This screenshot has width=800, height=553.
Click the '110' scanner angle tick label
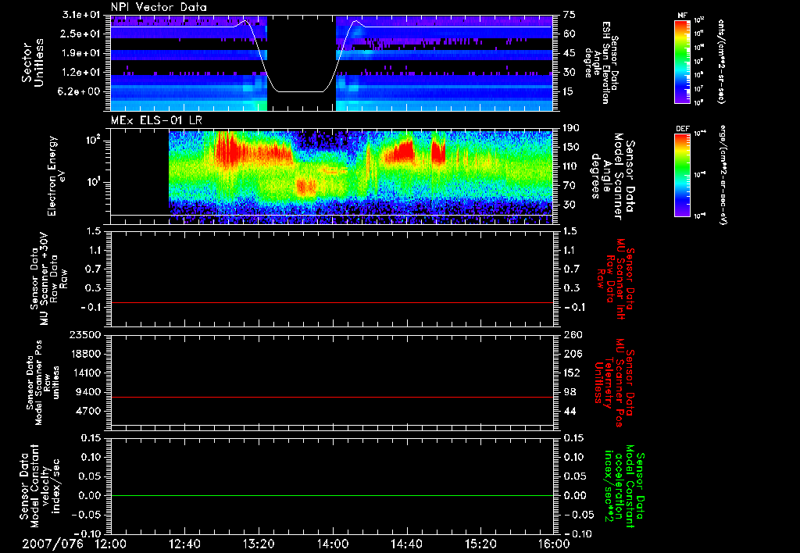572,166
